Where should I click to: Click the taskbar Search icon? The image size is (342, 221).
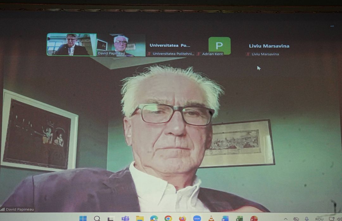pos(97,218)
